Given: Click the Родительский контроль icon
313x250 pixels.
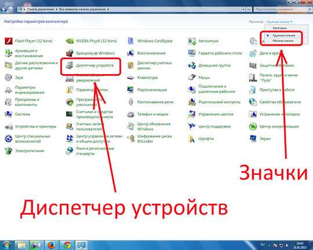Looking at the screenshot, I should 192,102.
